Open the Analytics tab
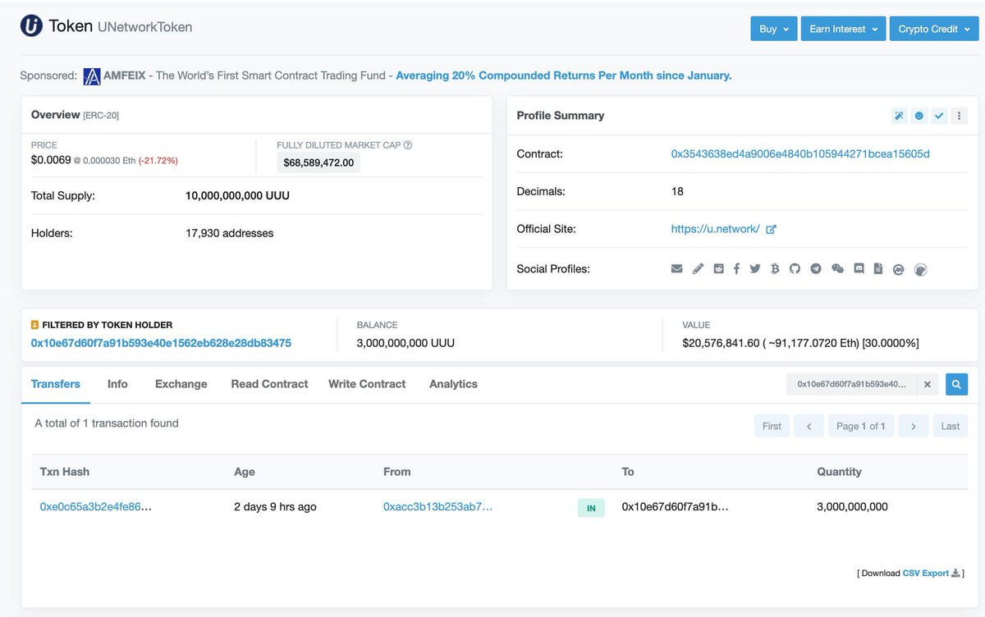This screenshot has width=985, height=617. coord(453,384)
